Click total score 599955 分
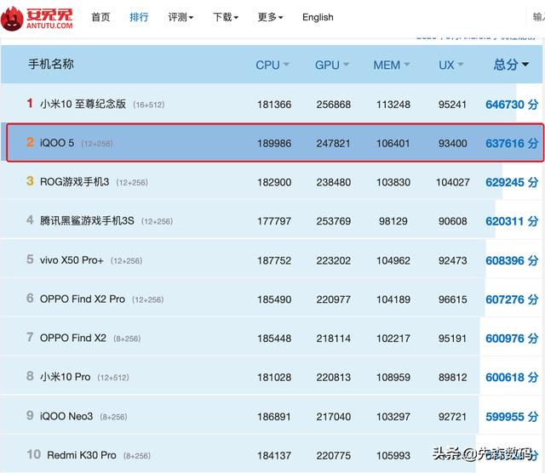545x473 pixels. tap(512, 416)
